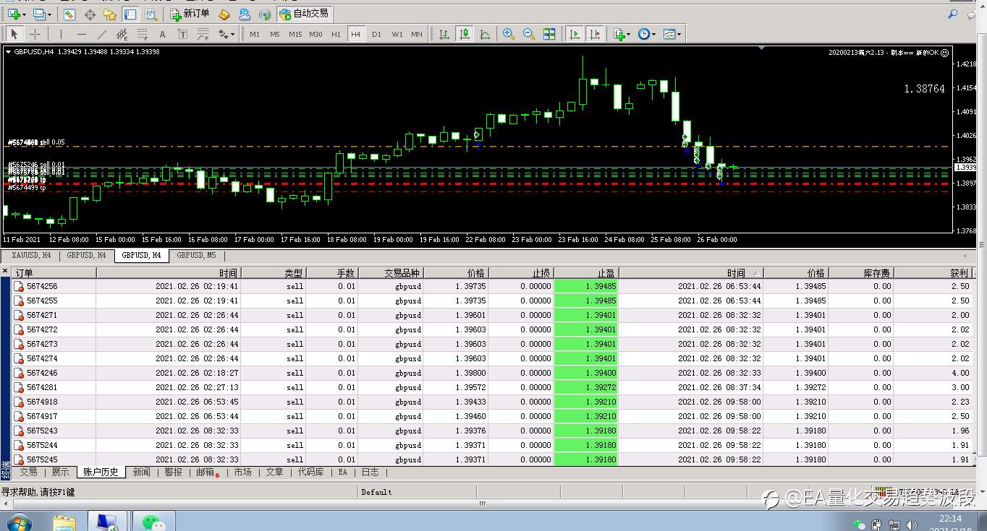Viewport: 987px width, 531px height.
Task: Open the 日志 journal tab
Action: [370, 472]
